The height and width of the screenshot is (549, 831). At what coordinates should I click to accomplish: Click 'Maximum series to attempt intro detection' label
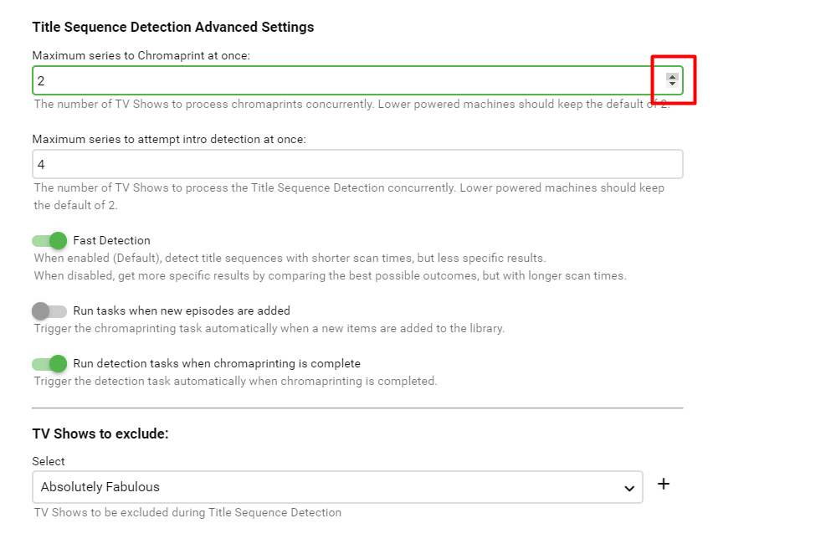click(x=169, y=140)
